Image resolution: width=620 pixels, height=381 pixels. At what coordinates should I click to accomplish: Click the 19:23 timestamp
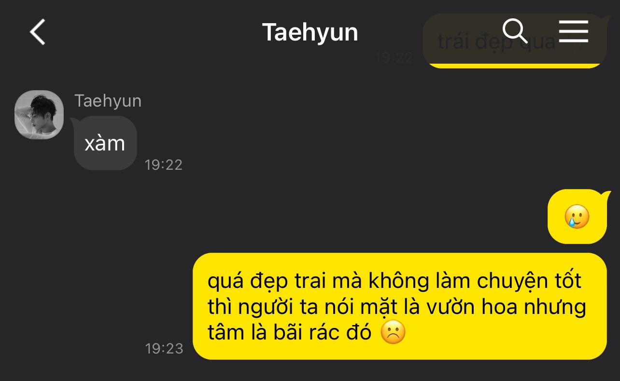pos(164,348)
